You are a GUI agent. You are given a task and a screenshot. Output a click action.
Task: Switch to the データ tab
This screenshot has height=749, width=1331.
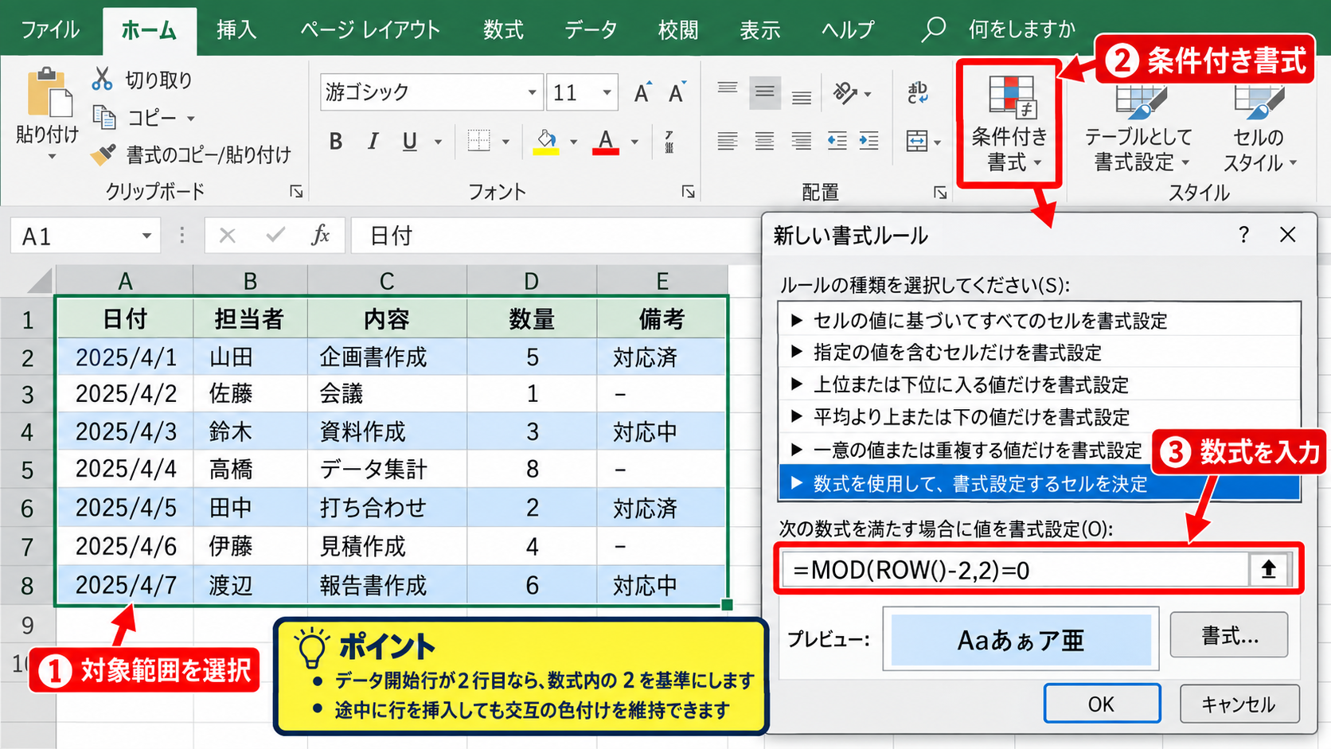591,30
